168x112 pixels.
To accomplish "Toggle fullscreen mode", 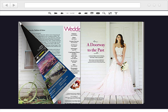I will pyautogui.click(x=110, y=13).
